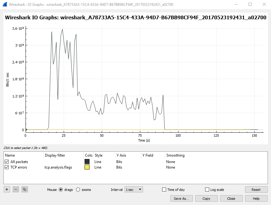The width and height of the screenshot is (271, 205).
Task: Select Mouse zooms radio option
Action: click(78, 189)
